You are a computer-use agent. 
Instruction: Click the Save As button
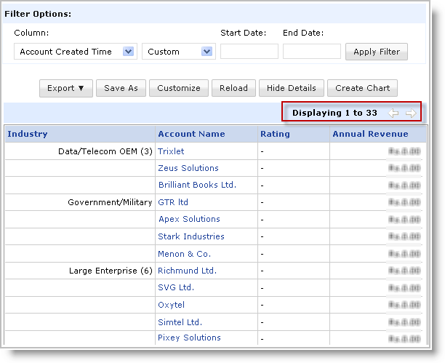tap(121, 88)
